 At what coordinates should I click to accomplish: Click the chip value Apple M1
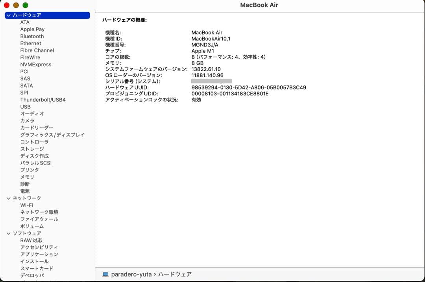click(203, 51)
